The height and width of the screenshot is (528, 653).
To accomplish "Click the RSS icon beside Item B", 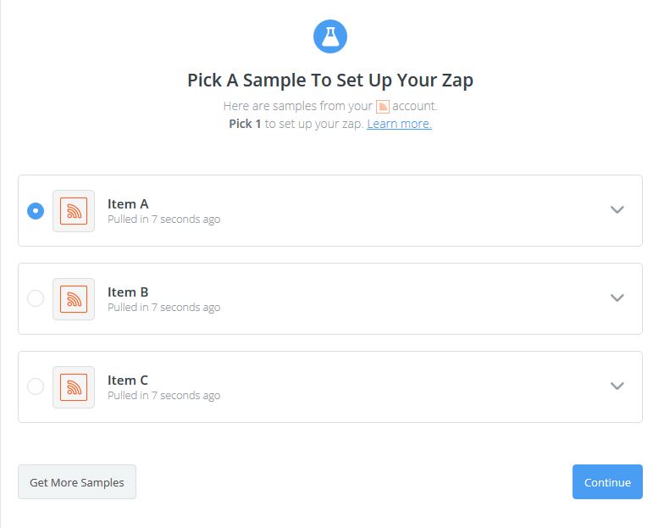I will click(x=74, y=299).
